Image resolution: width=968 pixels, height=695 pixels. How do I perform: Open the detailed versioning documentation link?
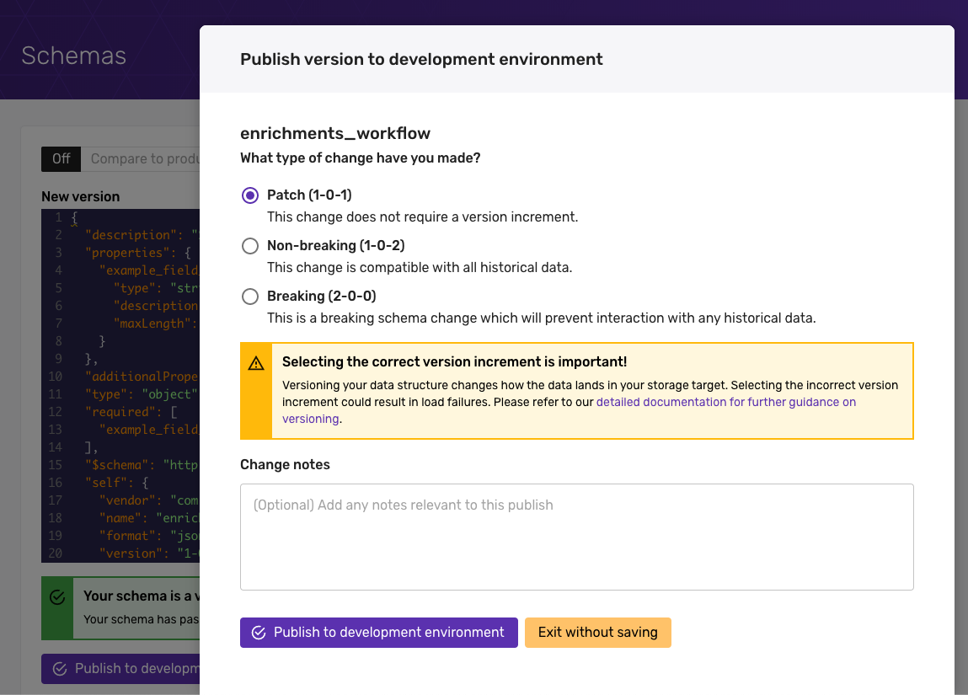click(725, 403)
